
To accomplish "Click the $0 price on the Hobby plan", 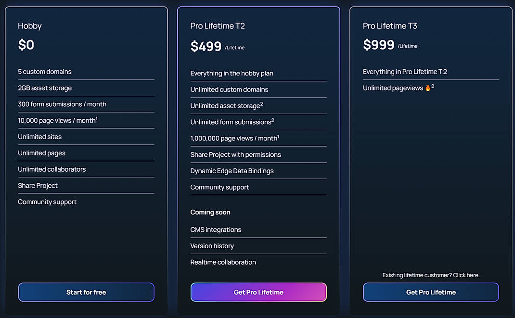I will click(x=24, y=45).
